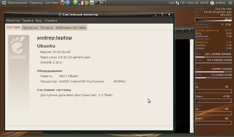Open the Вид menu

tap(39, 20)
